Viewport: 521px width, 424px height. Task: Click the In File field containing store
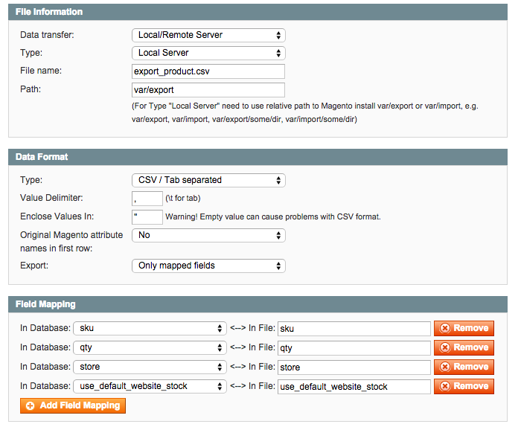point(354,367)
